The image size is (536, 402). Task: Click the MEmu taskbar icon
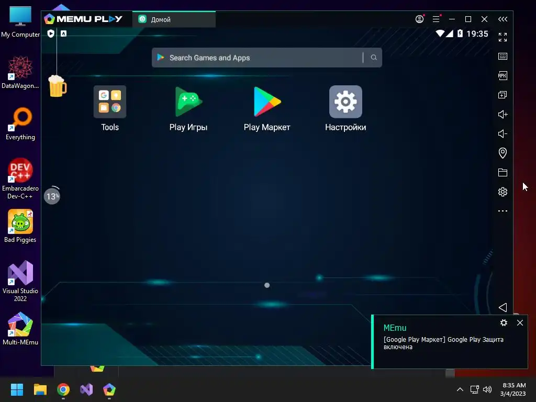[109, 389]
